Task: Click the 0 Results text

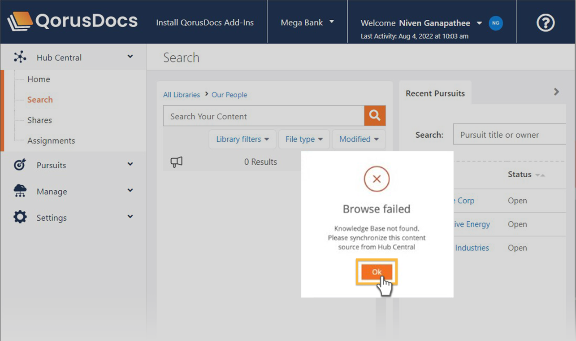Action: pos(260,162)
